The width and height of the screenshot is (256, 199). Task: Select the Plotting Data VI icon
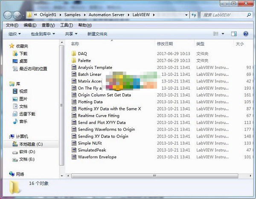74,102
